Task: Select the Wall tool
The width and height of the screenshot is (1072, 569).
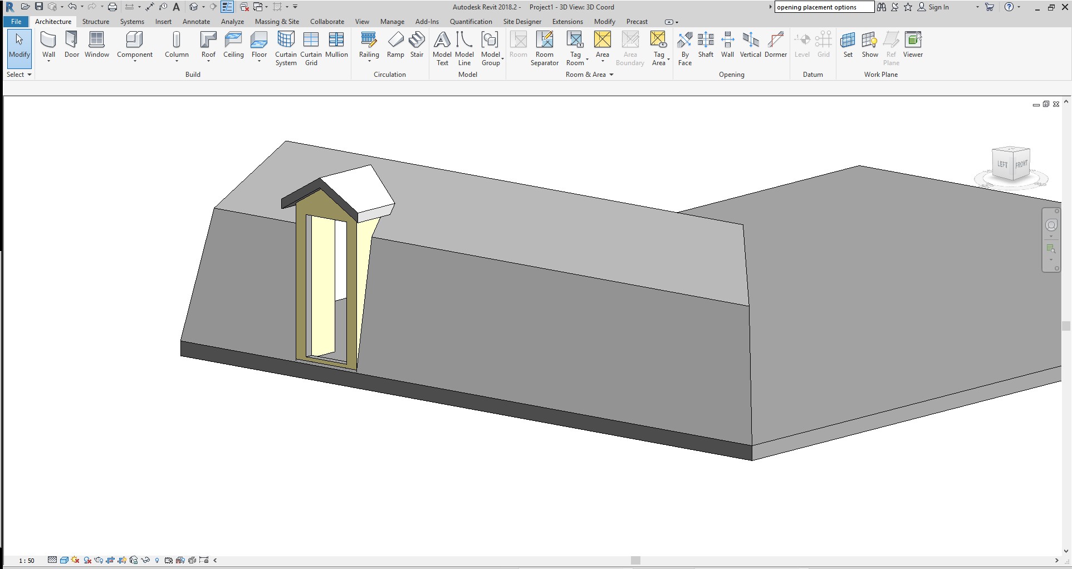Action: [x=48, y=45]
